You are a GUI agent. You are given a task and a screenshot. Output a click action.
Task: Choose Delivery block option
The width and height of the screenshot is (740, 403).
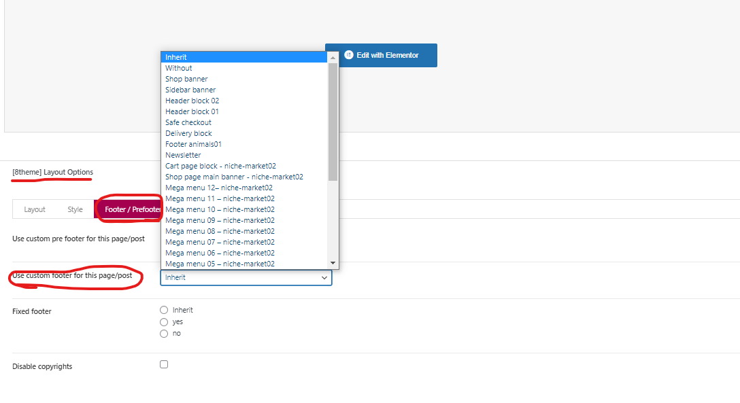[244, 133]
